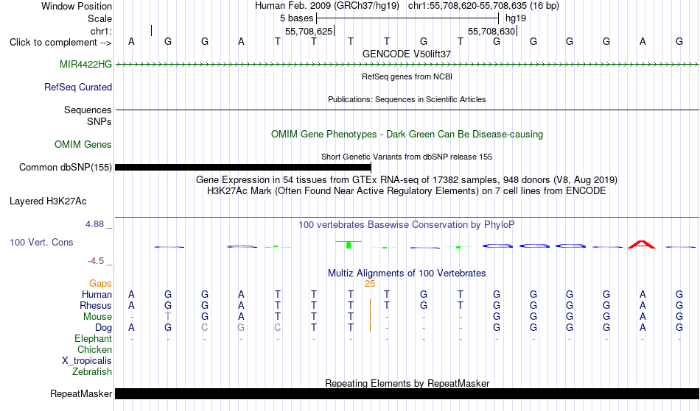Click the black Common dbSNP variant bar

(243, 168)
